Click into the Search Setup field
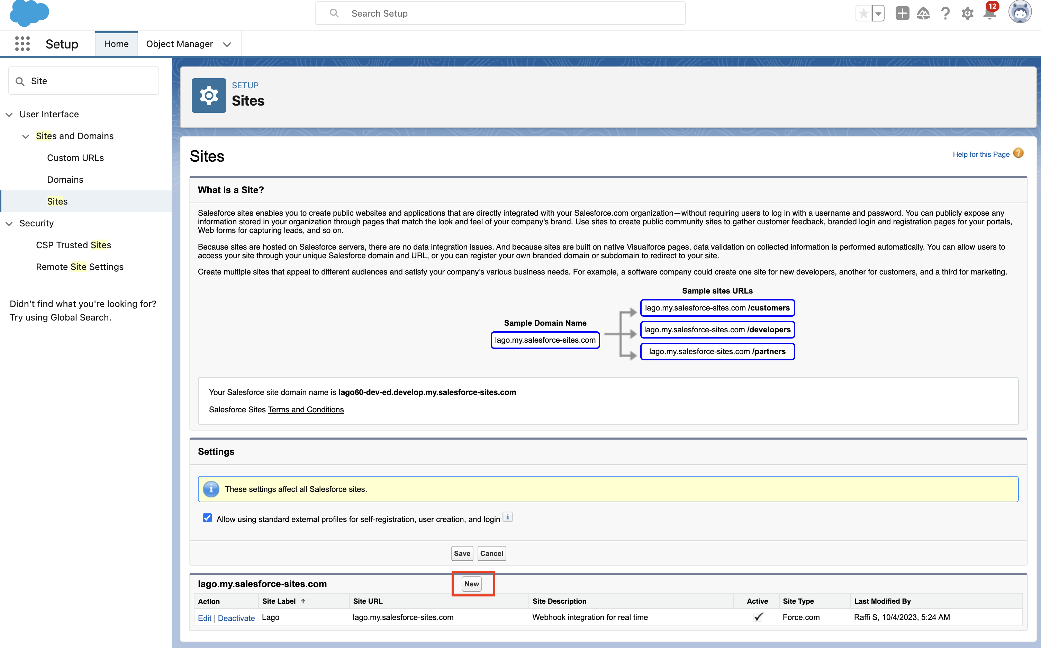Image resolution: width=1041 pixels, height=648 pixels. tap(500, 13)
